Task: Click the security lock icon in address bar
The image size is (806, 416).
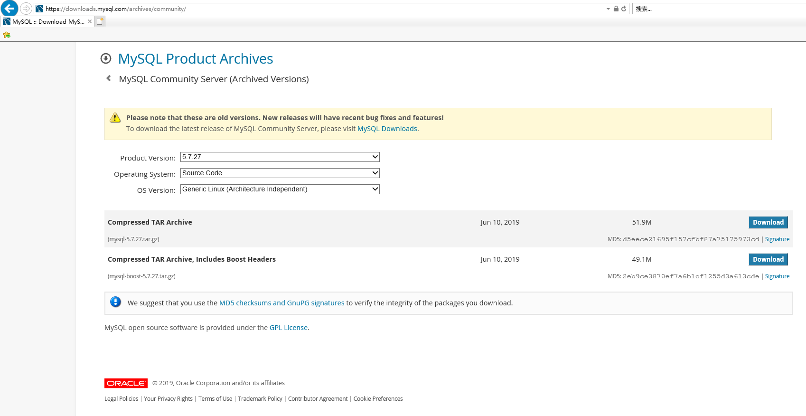Action: point(616,9)
